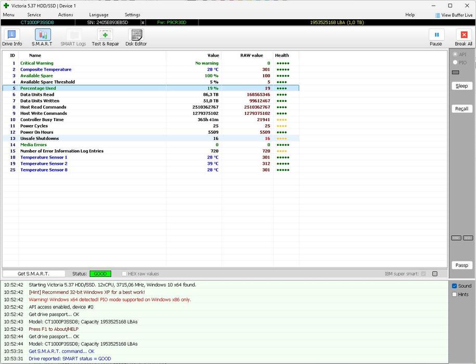This screenshot has width=476, height=364.
Task: Select the Host Read Commands row
Action: point(150,107)
